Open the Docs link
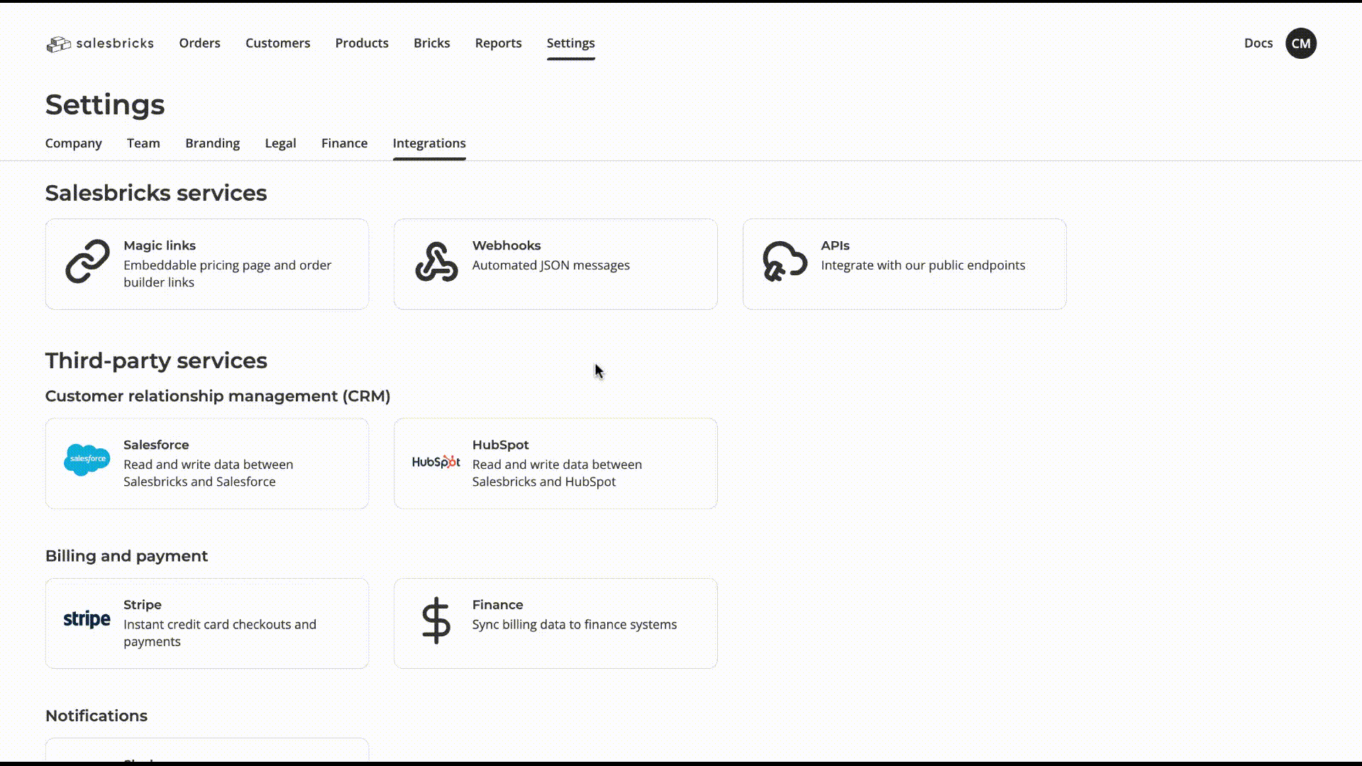 click(x=1258, y=43)
